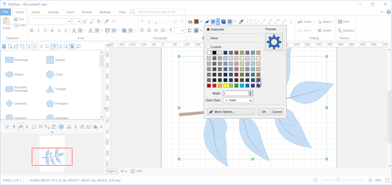Click the Cut scissors icon
Screen dimensions: 392x185
pos(16,19)
